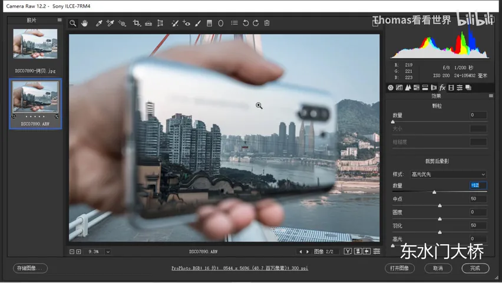
Task: Select the Targeted Adjustment tool
Action: [122, 23]
